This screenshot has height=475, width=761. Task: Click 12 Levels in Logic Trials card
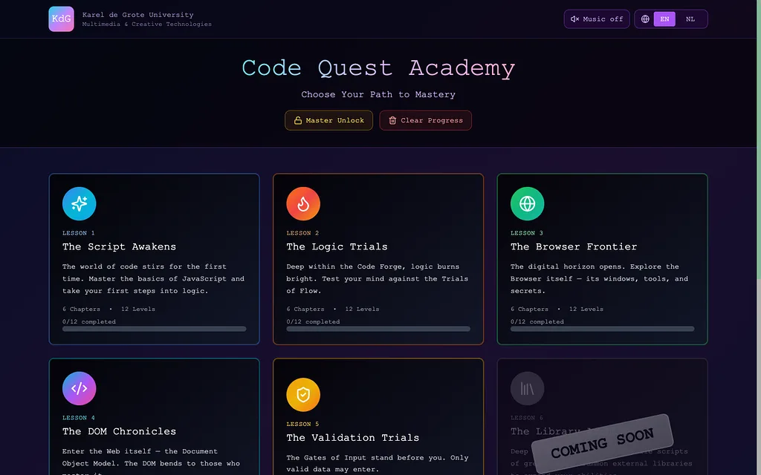[x=362, y=309]
